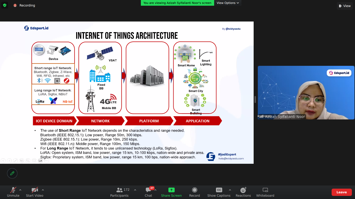Click the Bluetooth icon on the slide
This screenshot has width=355, height=199.
40,81
